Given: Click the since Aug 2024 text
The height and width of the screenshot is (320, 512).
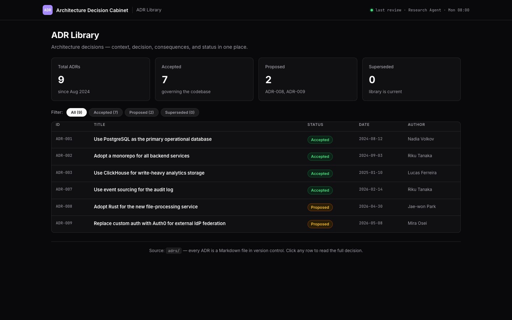Looking at the screenshot, I should 74,92.
